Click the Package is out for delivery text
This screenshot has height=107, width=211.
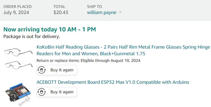point(31,36)
